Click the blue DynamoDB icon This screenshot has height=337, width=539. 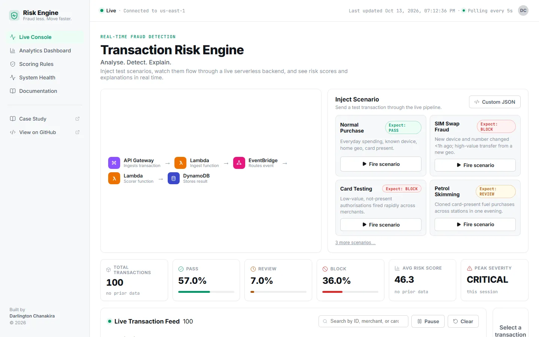(174, 178)
